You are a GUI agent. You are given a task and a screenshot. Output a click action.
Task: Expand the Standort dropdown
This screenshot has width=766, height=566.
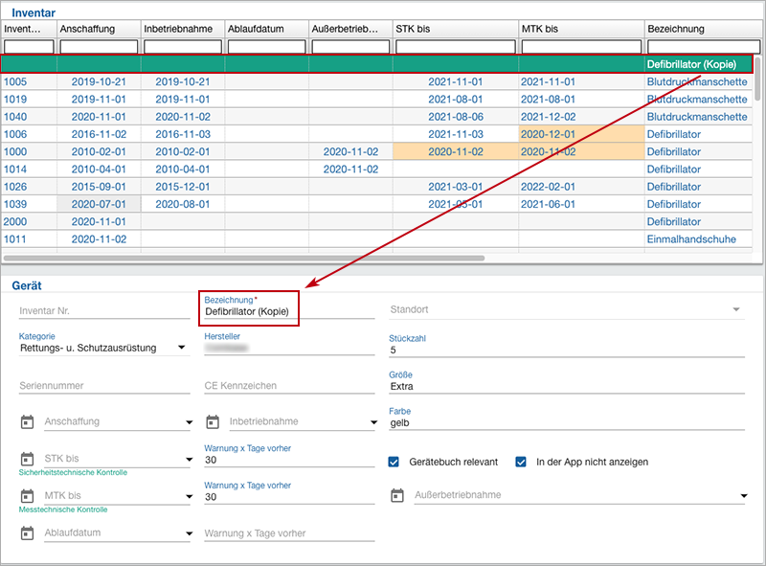tap(735, 309)
